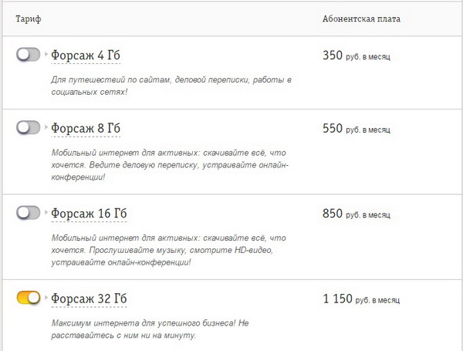
Task: Click the 550 руб. в месяц price
Action: pyautogui.click(x=357, y=128)
